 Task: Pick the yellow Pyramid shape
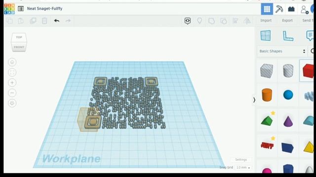tap(309, 147)
